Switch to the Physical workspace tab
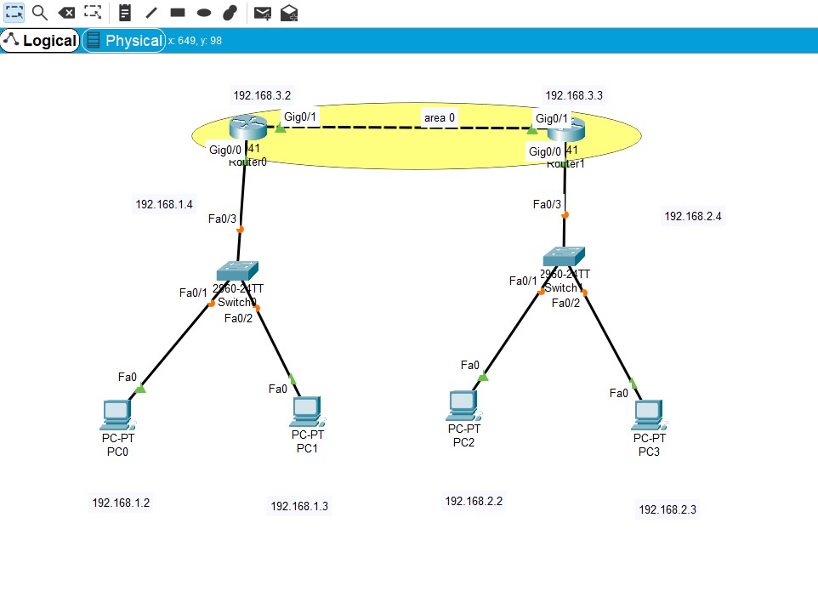Viewport: 818px width, 597px height. click(x=124, y=41)
